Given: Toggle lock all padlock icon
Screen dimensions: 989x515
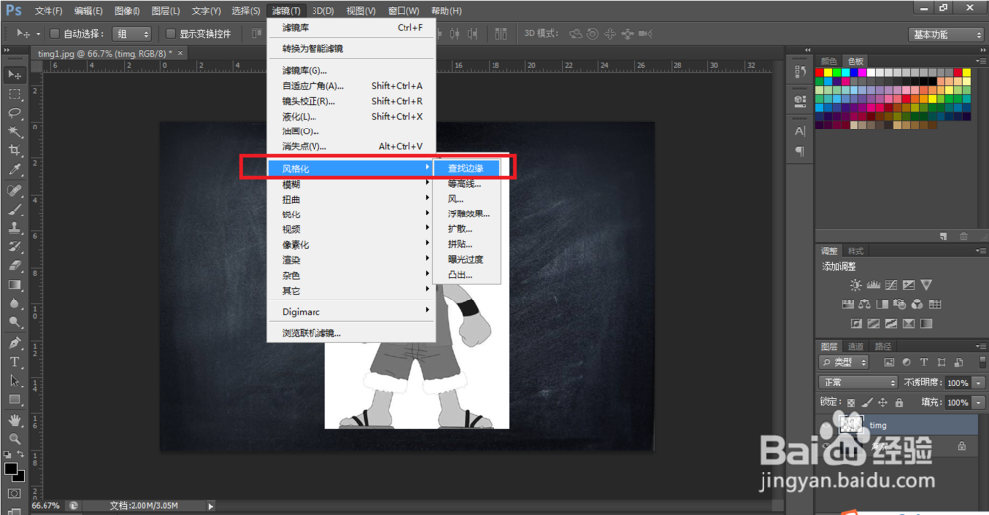Looking at the screenshot, I should point(899,402).
